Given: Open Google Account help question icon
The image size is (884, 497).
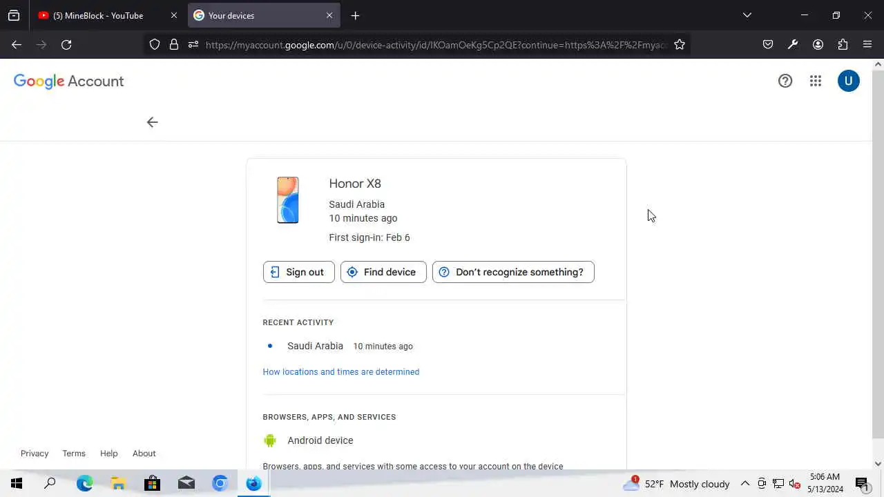Looking at the screenshot, I should pos(785,81).
